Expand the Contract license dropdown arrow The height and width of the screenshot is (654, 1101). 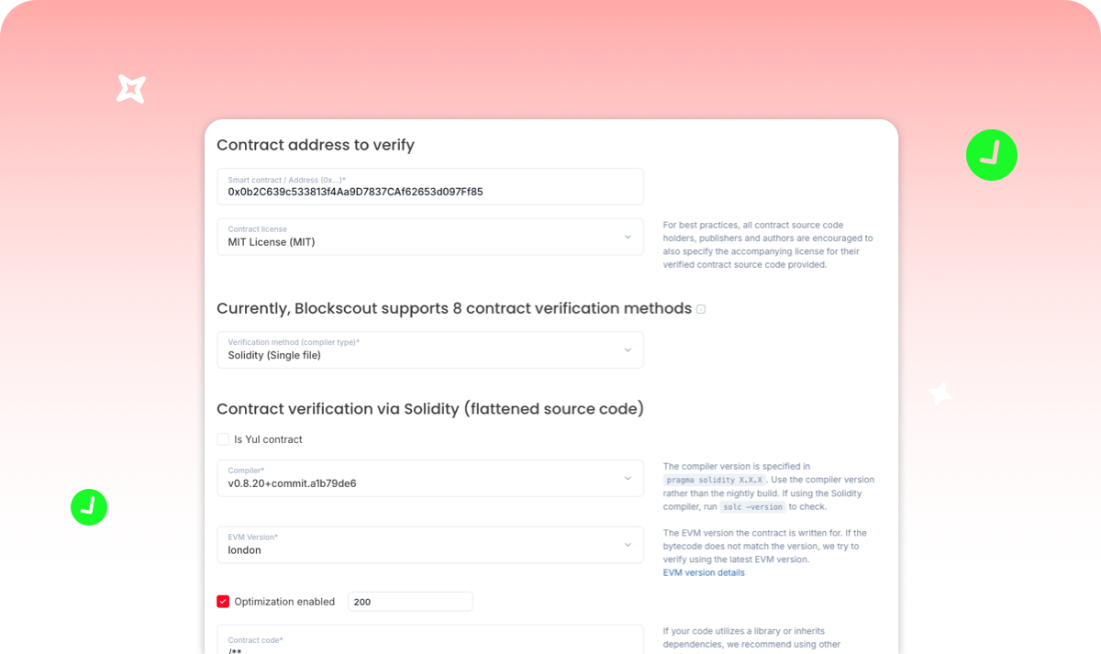[x=628, y=237]
